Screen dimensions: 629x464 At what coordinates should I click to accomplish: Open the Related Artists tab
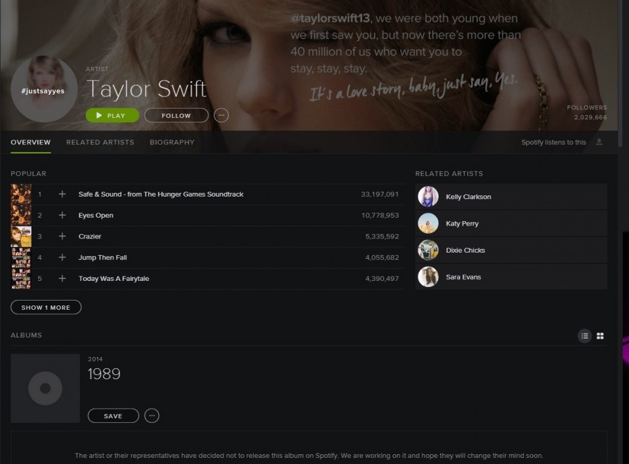pyautogui.click(x=100, y=142)
